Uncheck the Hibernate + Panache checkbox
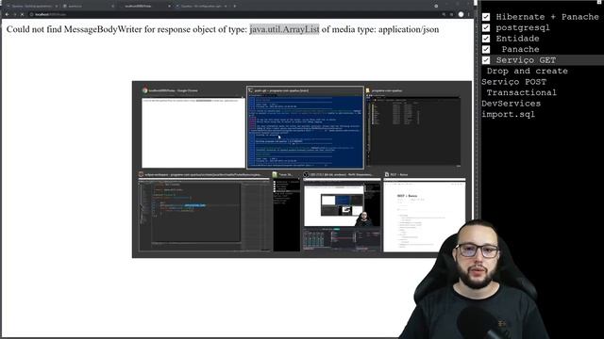Image resolution: width=604 pixels, height=339 pixels. click(x=486, y=17)
